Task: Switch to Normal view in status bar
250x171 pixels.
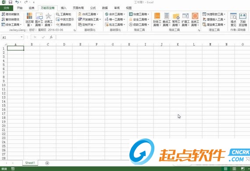Action: pos(225,169)
